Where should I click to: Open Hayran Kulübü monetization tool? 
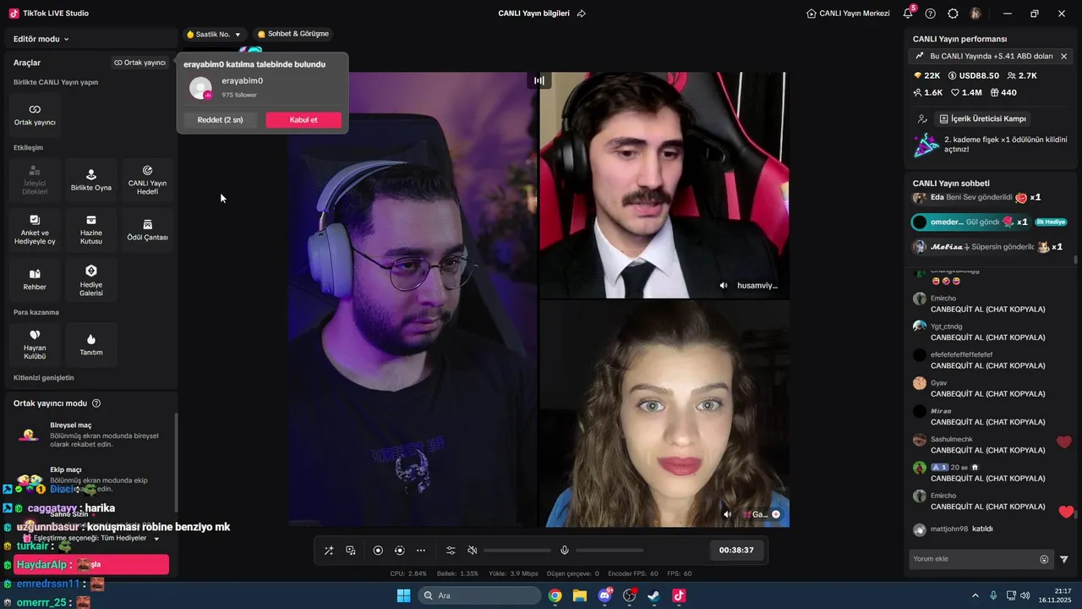35,344
